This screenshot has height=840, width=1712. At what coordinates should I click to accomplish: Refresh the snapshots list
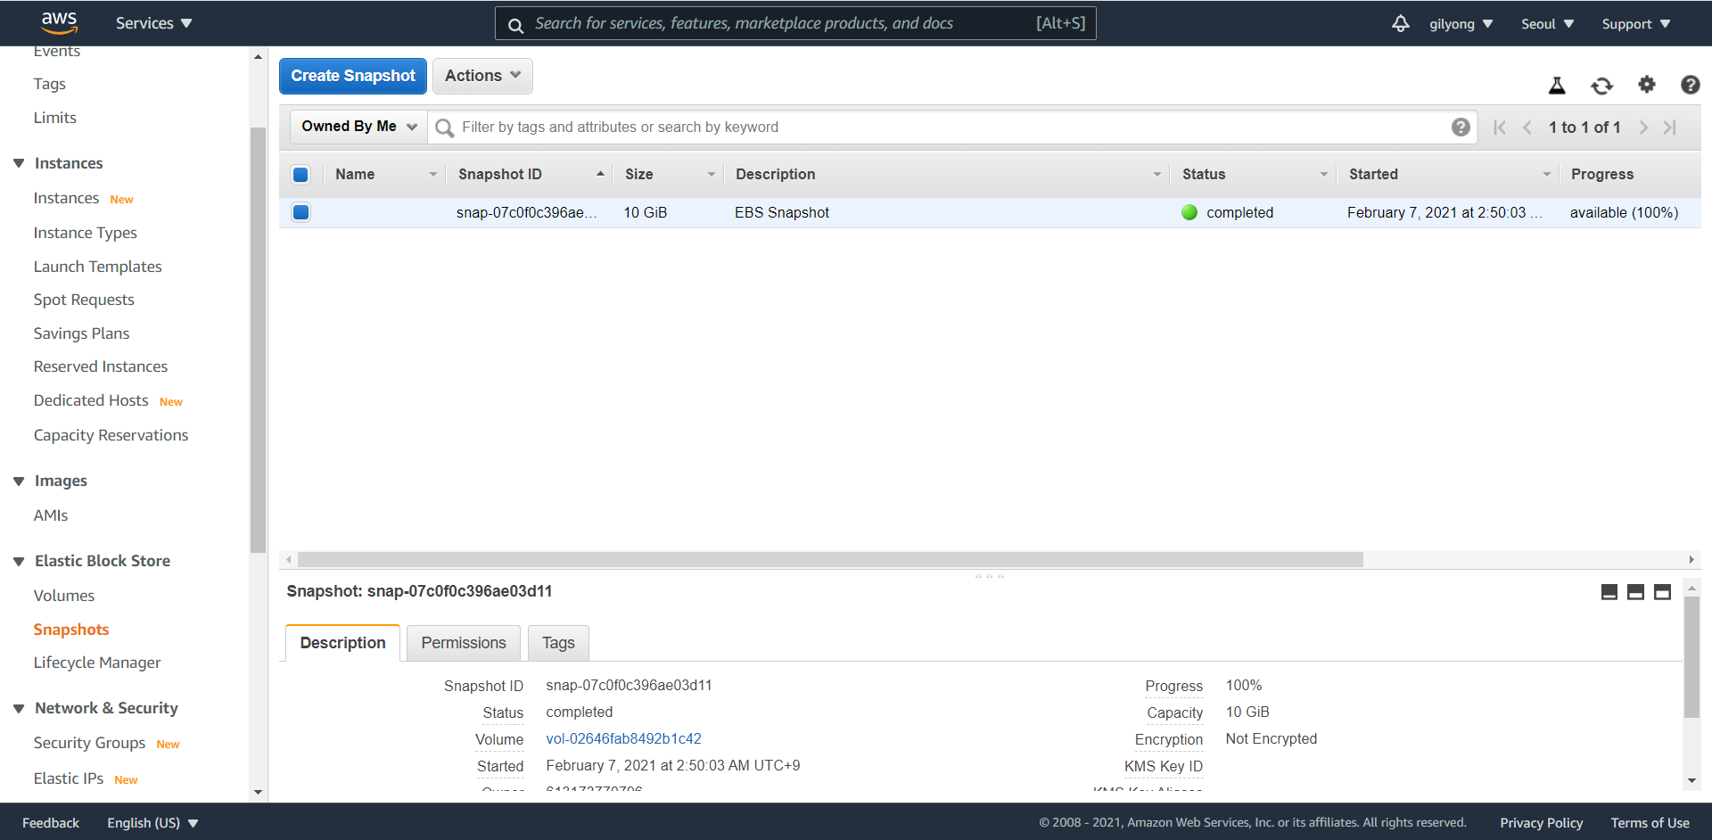1601,86
